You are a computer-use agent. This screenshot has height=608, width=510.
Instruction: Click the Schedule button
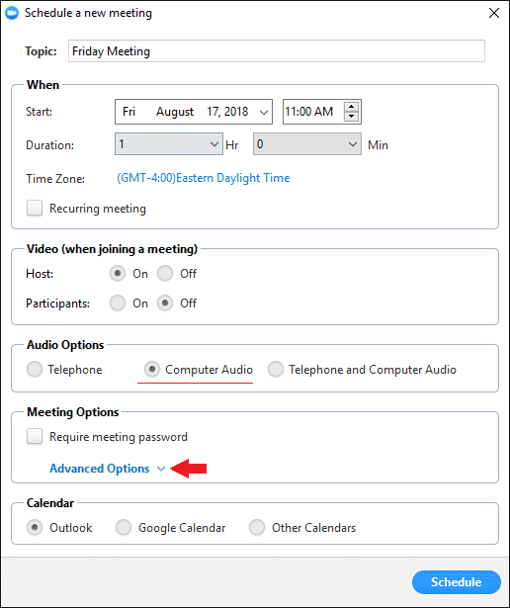pyautogui.click(x=456, y=582)
